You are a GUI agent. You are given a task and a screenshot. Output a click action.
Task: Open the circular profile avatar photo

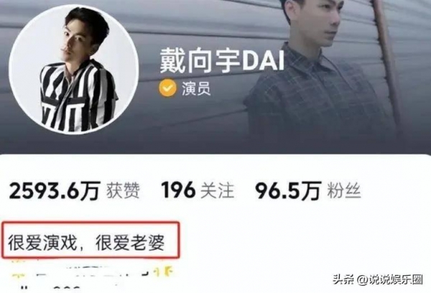pos(73,69)
